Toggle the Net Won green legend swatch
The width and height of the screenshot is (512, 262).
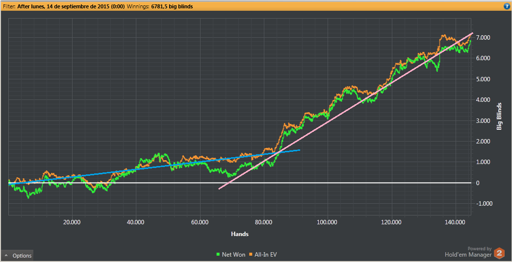point(218,254)
